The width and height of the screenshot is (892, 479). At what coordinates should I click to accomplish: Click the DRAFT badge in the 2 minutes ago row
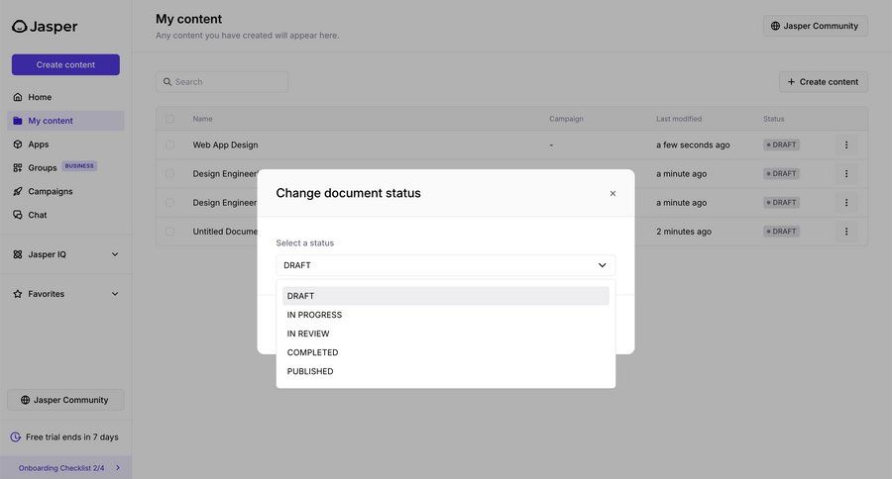(781, 232)
